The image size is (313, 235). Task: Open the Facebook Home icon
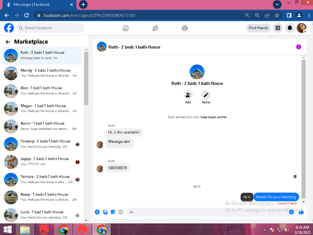tap(125, 28)
